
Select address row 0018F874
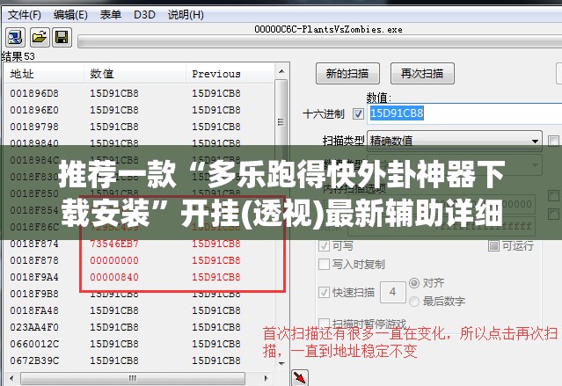click(x=139, y=244)
